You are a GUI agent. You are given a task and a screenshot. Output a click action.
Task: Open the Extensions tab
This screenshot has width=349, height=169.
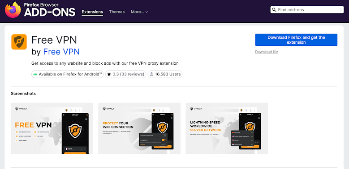tap(92, 12)
